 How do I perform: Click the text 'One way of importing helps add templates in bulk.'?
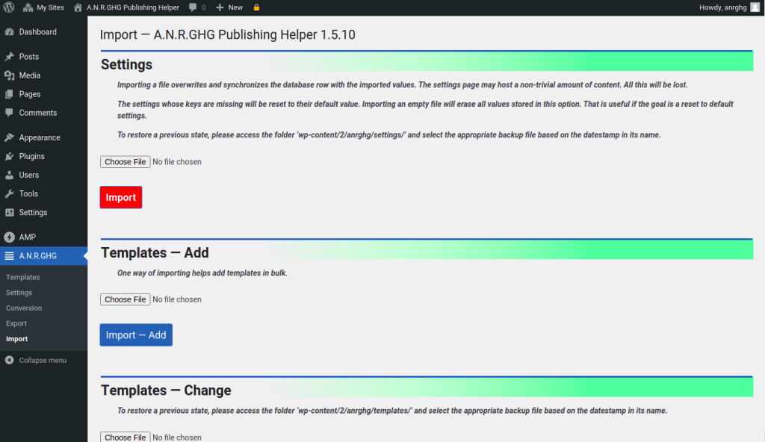point(202,273)
